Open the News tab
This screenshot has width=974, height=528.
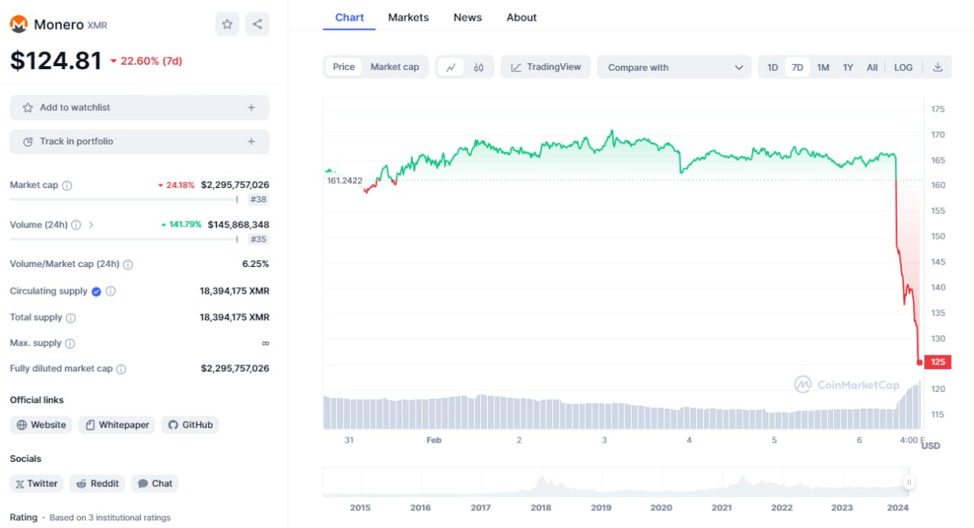[467, 17]
